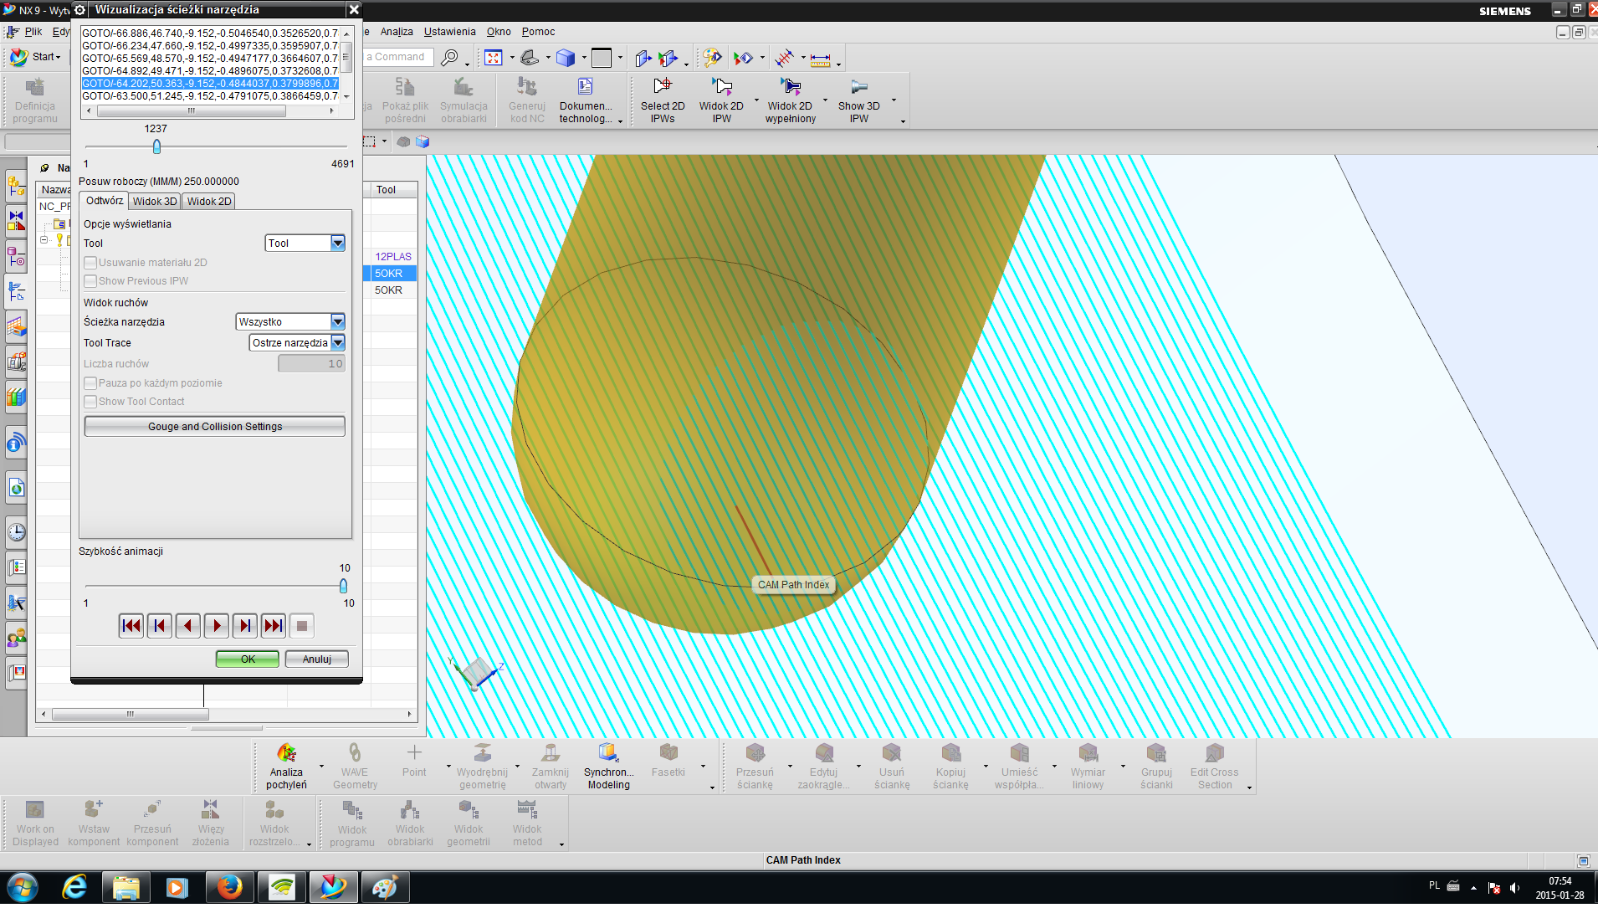Click the measure distance ruler icon
The image size is (1598, 908).
click(820, 58)
